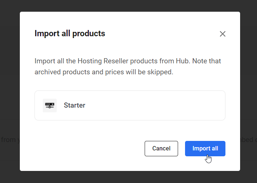257x183 pixels.
Task: Click the Import all products heading
Action: (x=70, y=34)
